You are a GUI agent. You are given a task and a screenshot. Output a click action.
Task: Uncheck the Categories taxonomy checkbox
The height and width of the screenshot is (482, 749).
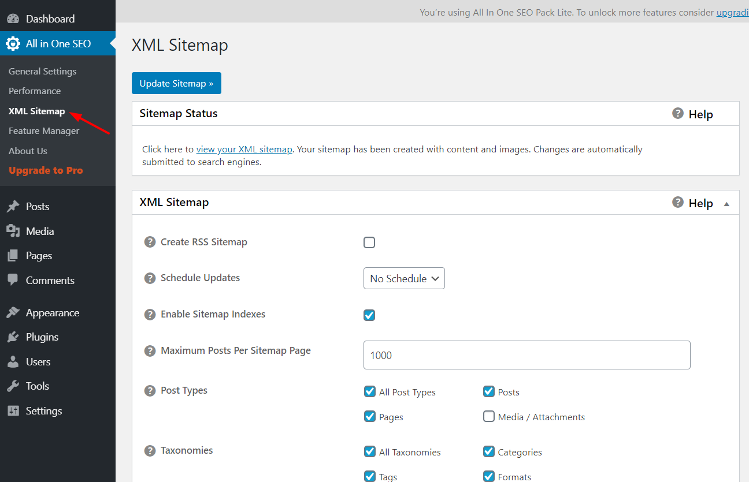[489, 451]
